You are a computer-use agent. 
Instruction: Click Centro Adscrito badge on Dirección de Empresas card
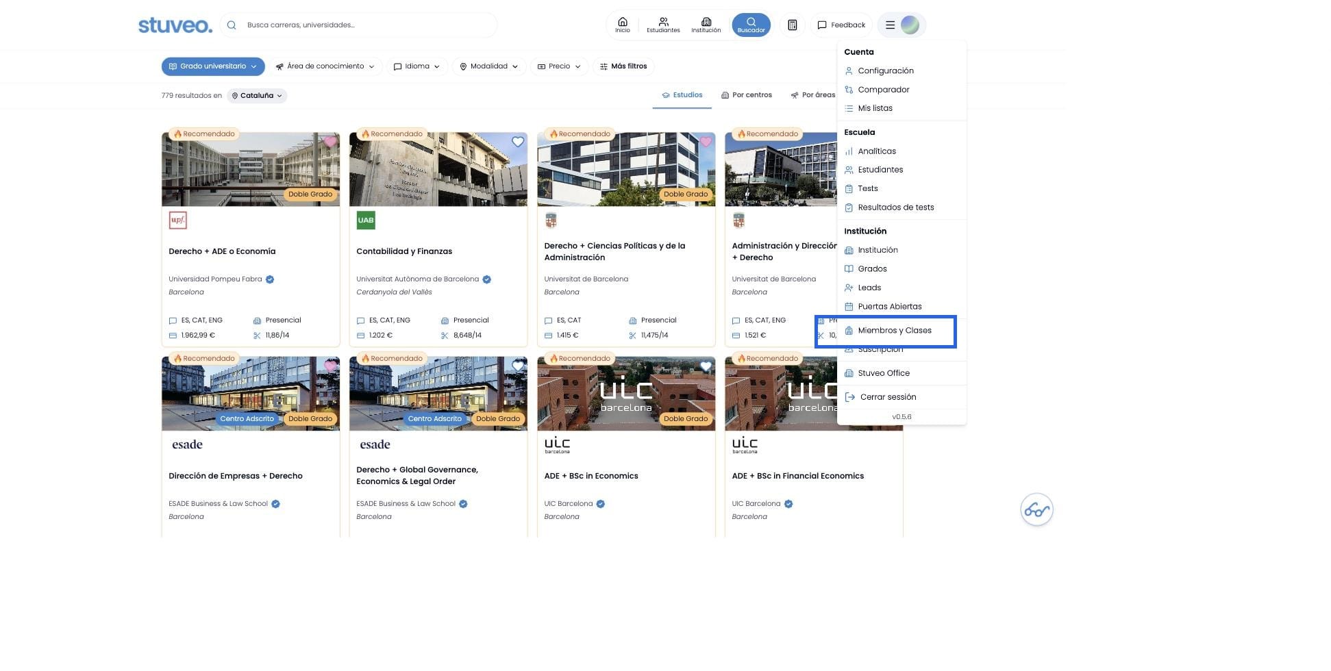point(247,419)
